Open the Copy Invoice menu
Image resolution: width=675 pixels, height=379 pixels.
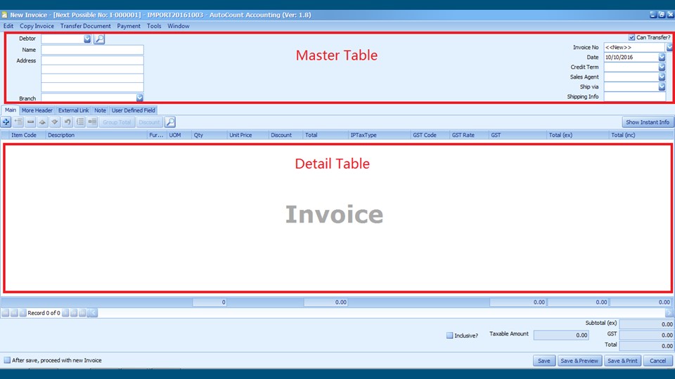37,26
